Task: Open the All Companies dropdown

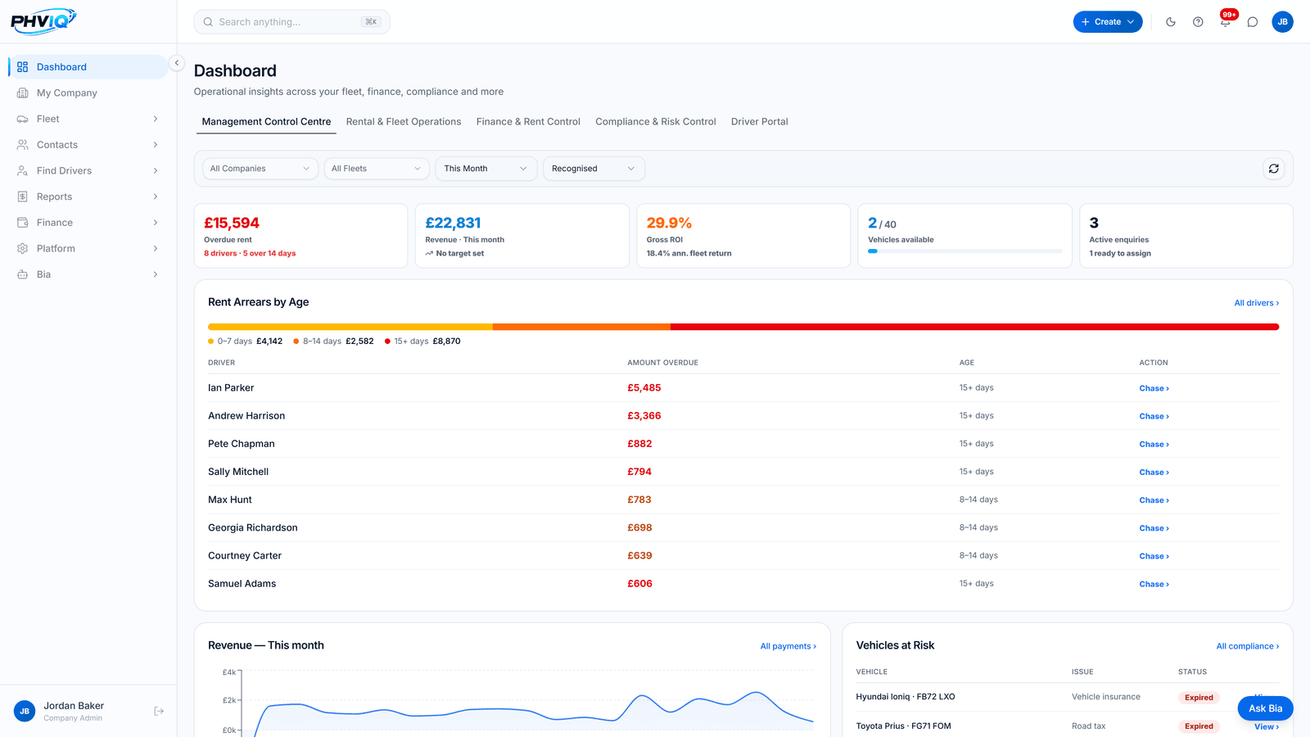Action: coord(260,169)
